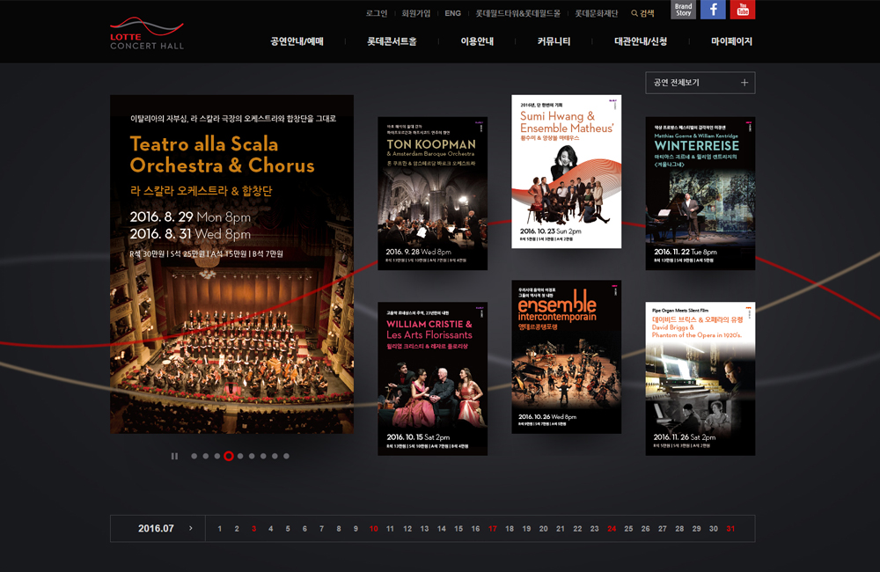The width and height of the screenshot is (880, 572).
Task: Select day 15 in the calendar strip
Action: [458, 529]
